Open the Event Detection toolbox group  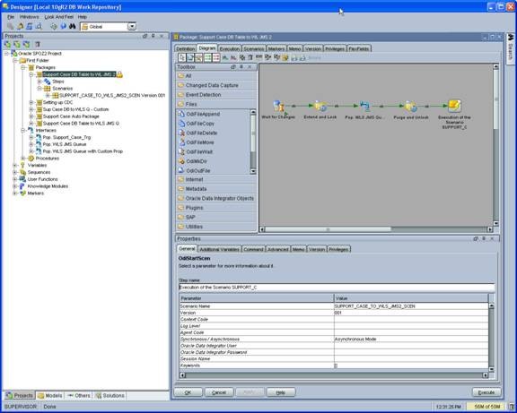[216, 95]
